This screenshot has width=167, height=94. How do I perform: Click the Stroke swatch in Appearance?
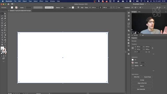coord(133,63)
